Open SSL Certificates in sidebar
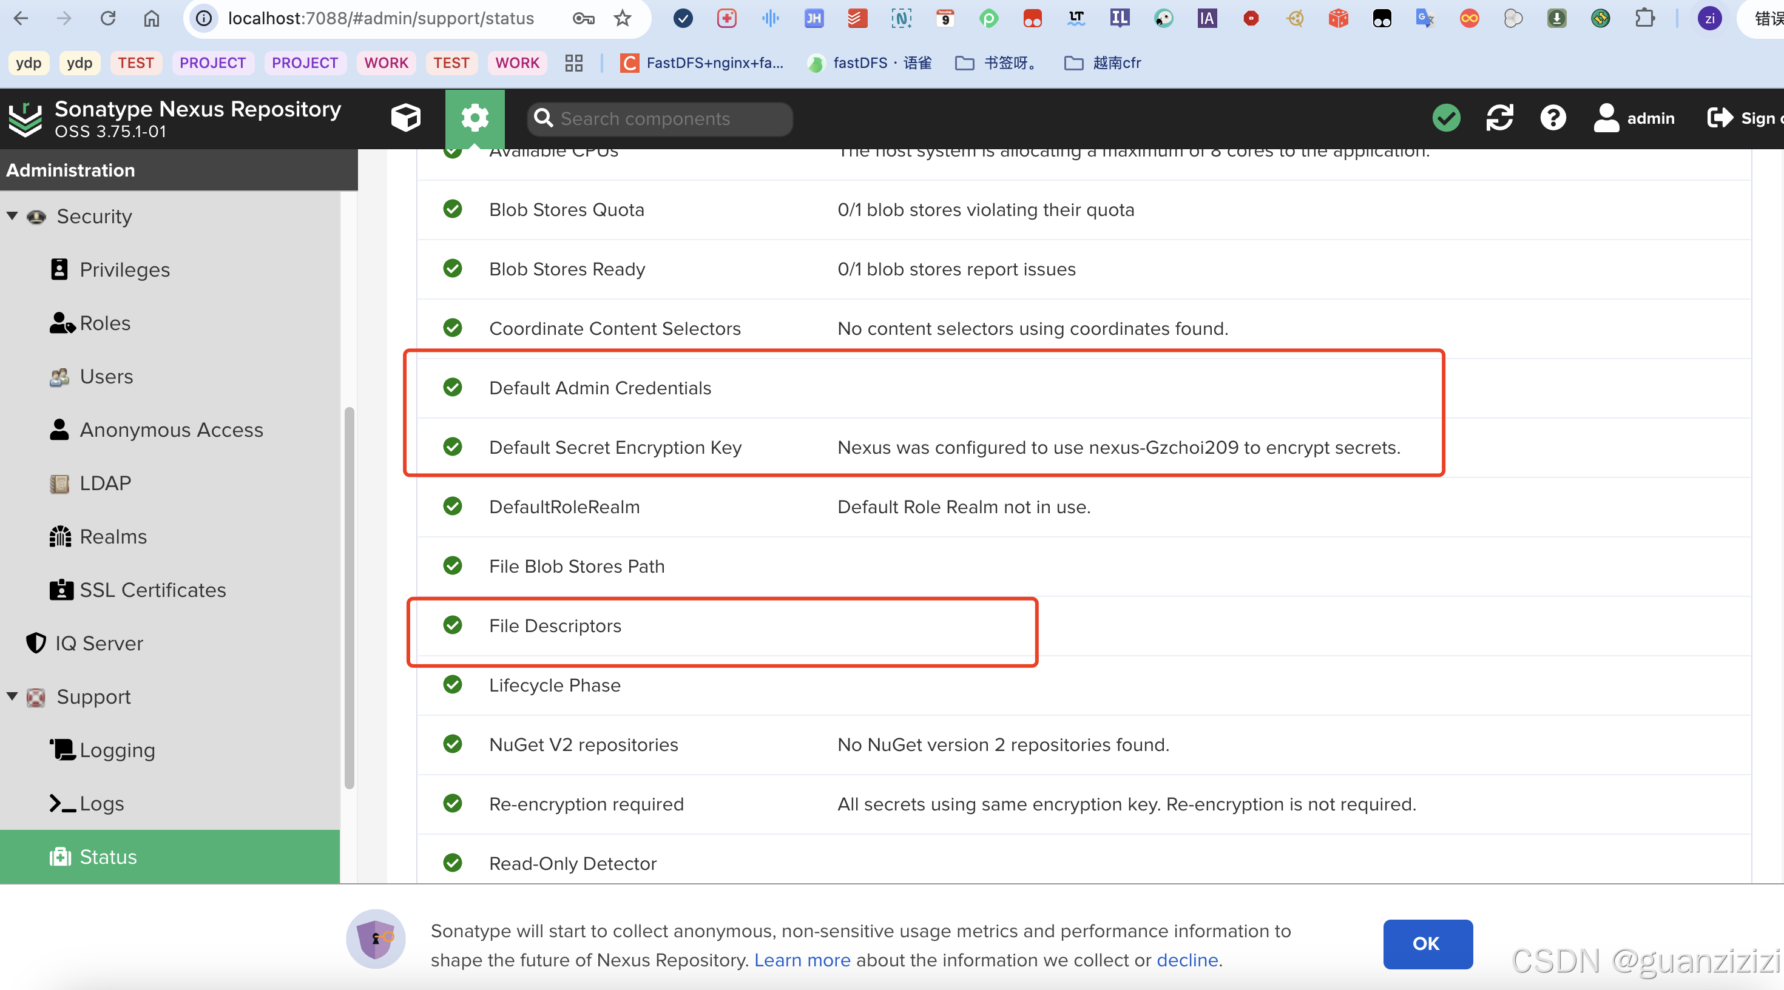Screen dimensions: 1784x990 [152, 589]
